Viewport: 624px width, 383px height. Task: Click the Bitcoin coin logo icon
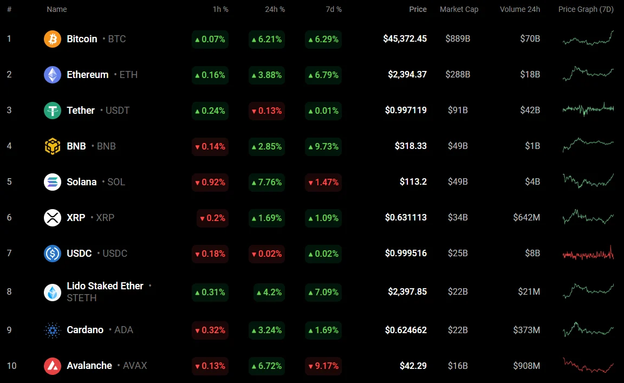click(x=53, y=39)
